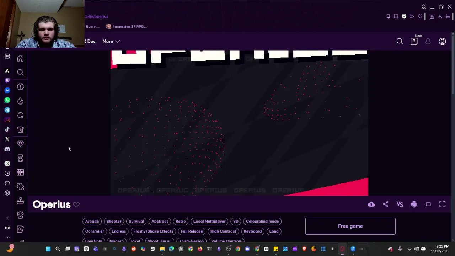Open the joystick arcade category icon
The height and width of the screenshot is (256, 455).
tap(20, 201)
